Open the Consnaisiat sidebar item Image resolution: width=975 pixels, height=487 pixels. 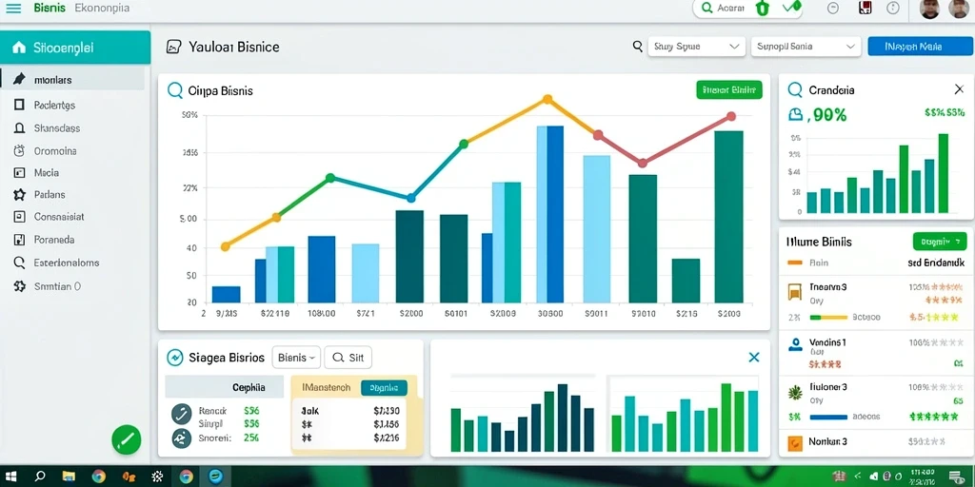(72, 217)
